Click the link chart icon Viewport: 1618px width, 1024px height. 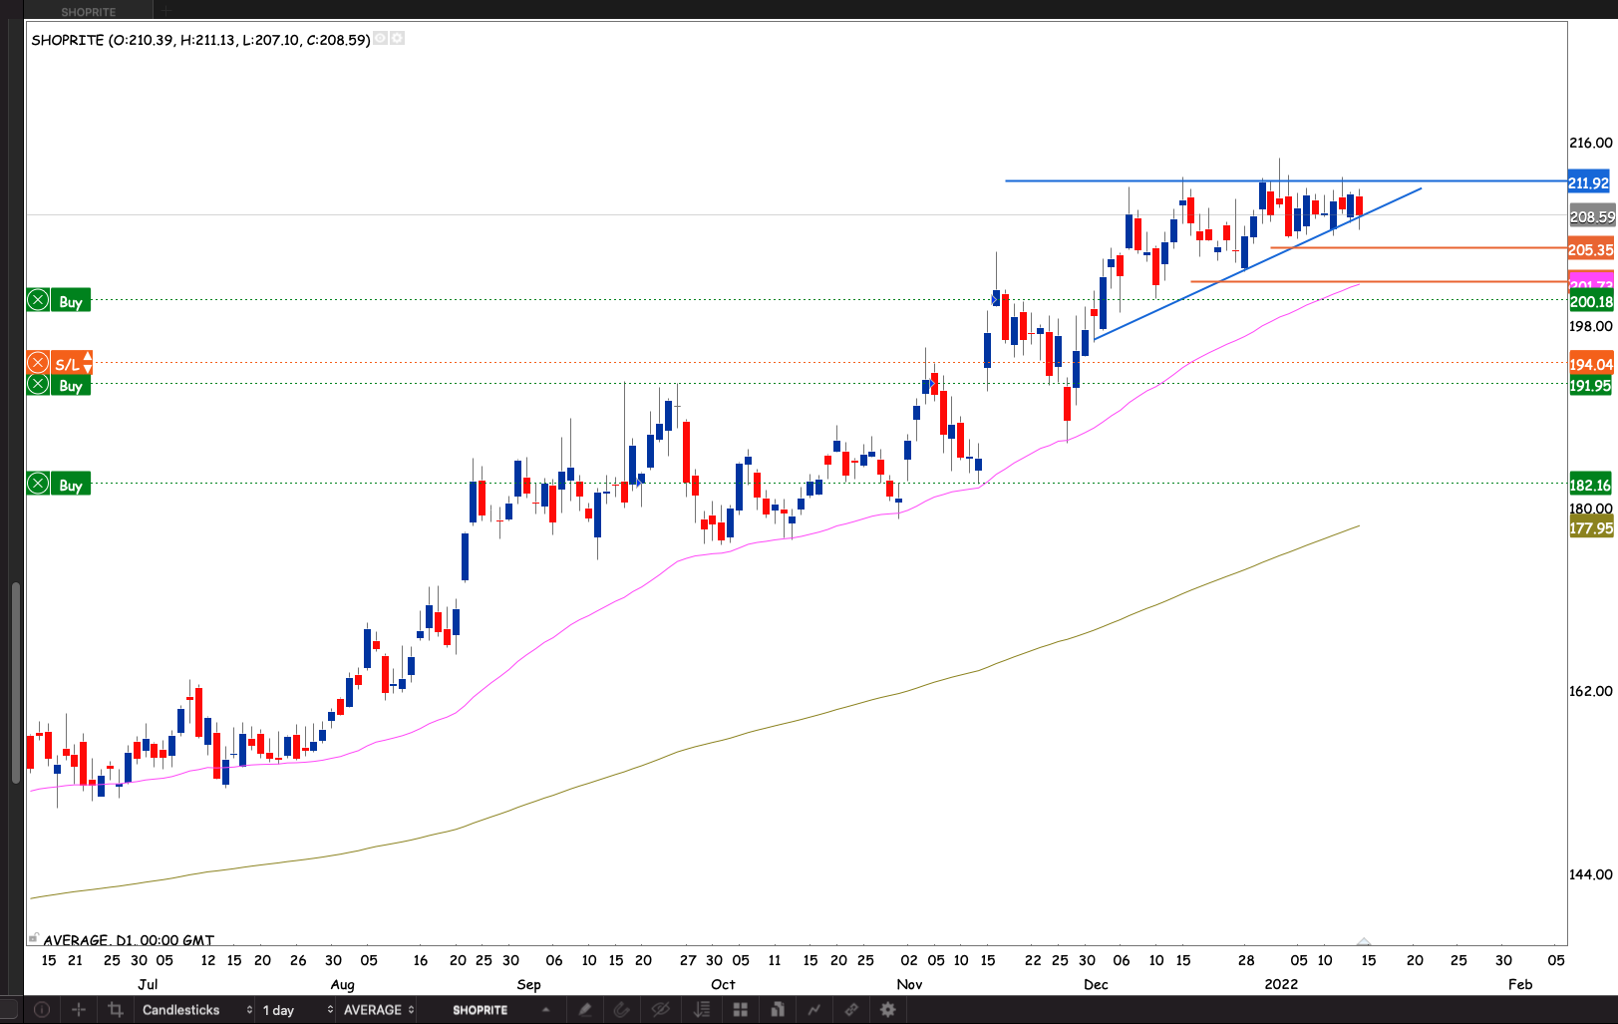(851, 1010)
